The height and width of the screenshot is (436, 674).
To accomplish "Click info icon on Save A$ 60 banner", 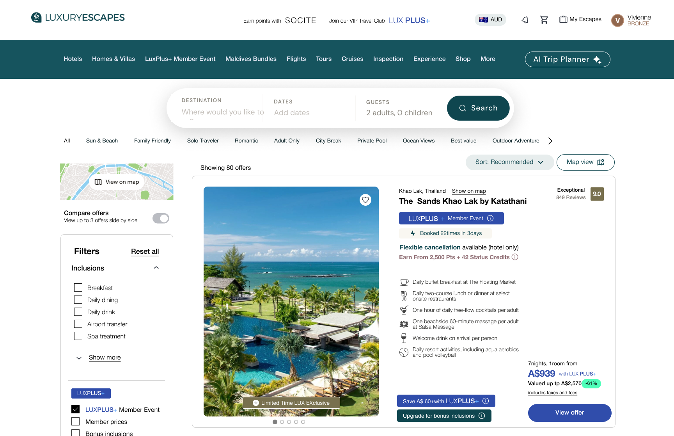I will (x=486, y=401).
